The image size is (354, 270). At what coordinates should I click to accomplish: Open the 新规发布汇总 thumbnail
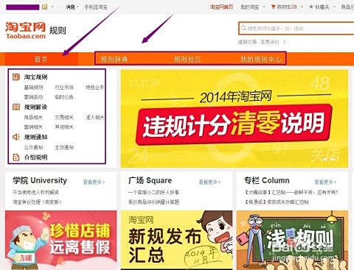pos(176,240)
